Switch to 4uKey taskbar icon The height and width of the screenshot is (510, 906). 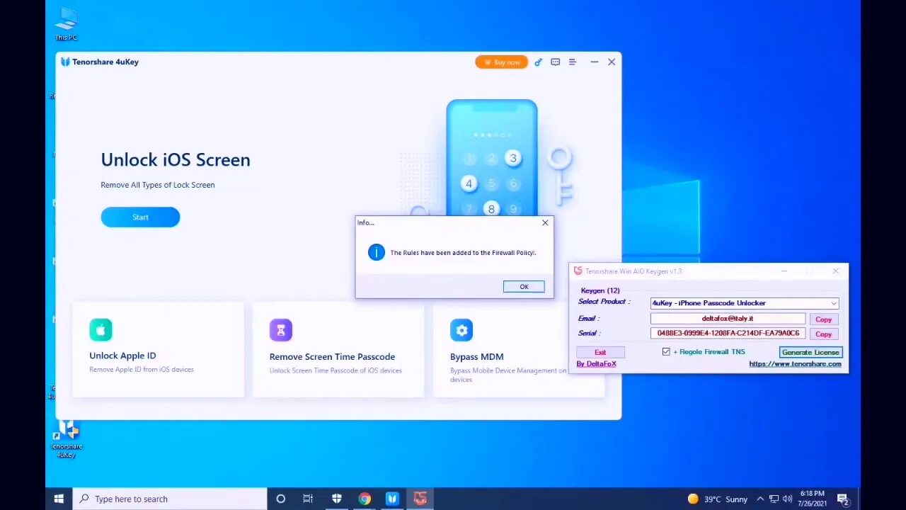[392, 499]
